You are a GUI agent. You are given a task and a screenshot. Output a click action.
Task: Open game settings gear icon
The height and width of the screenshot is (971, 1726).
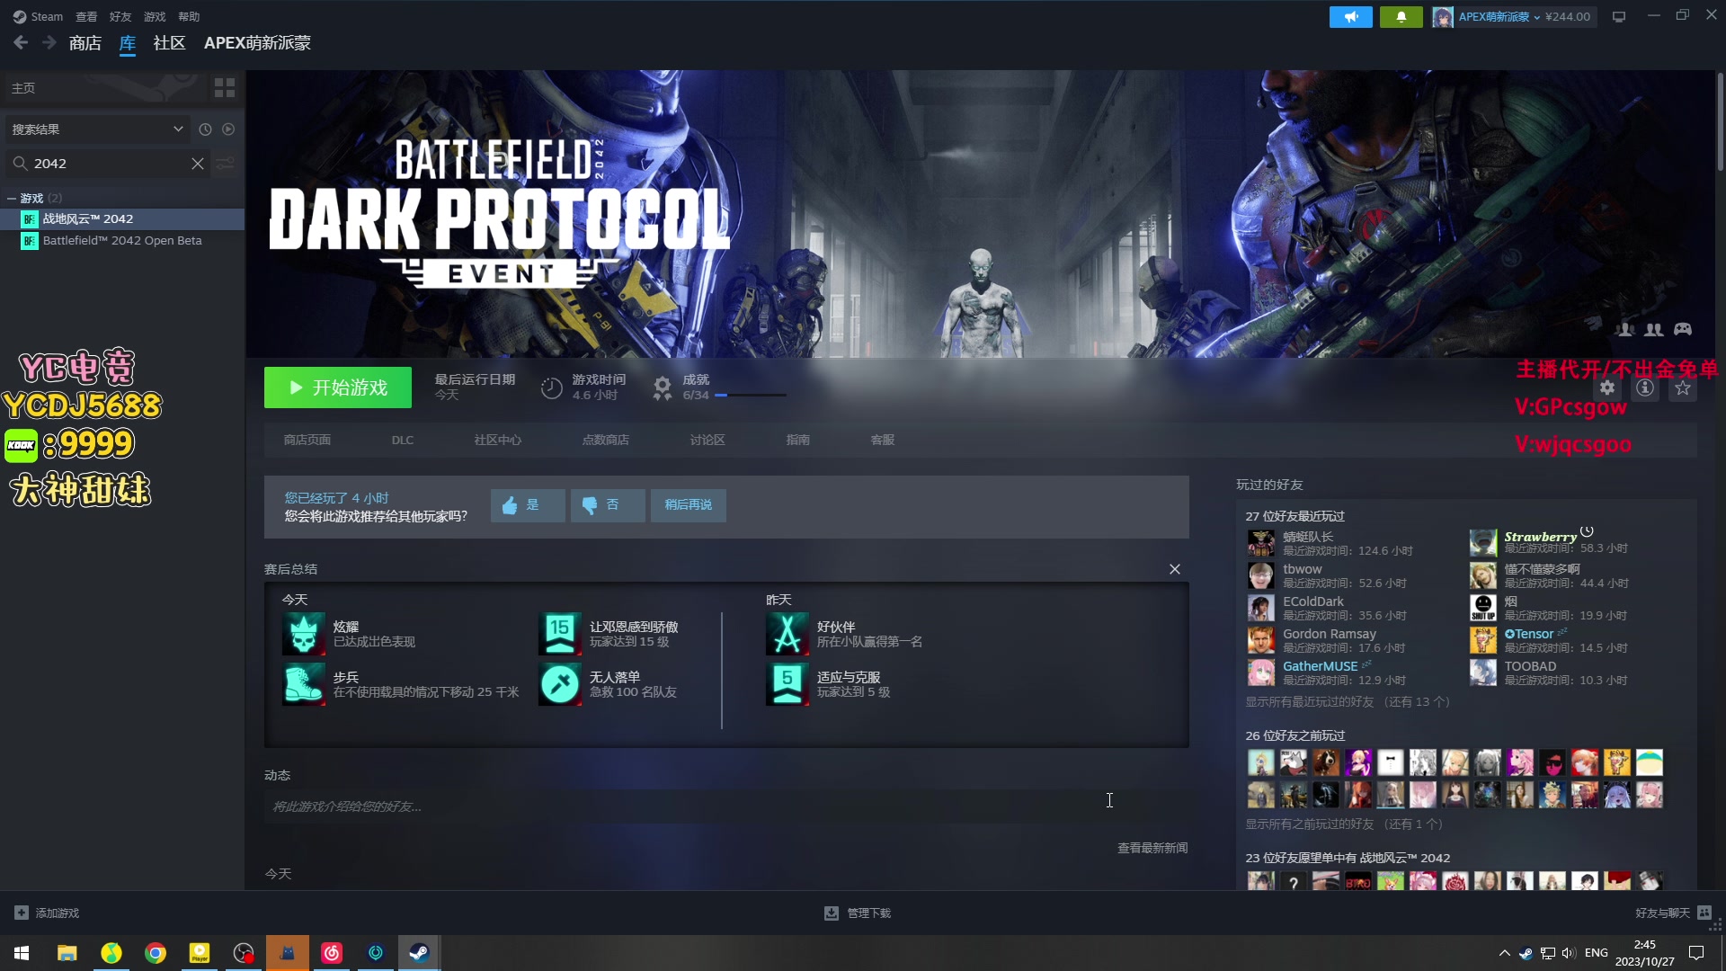click(1607, 388)
